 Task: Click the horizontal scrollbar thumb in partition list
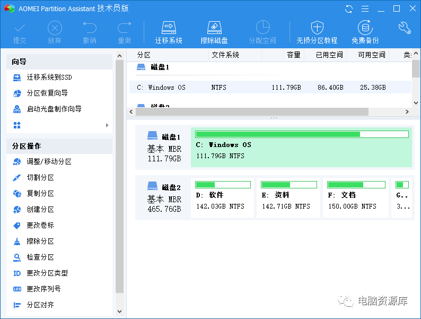pos(252,112)
